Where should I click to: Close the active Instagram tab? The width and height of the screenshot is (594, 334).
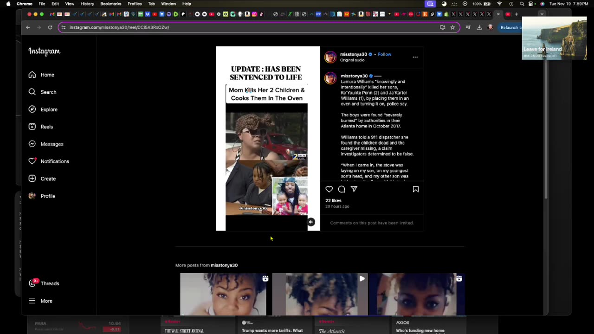[498, 14]
